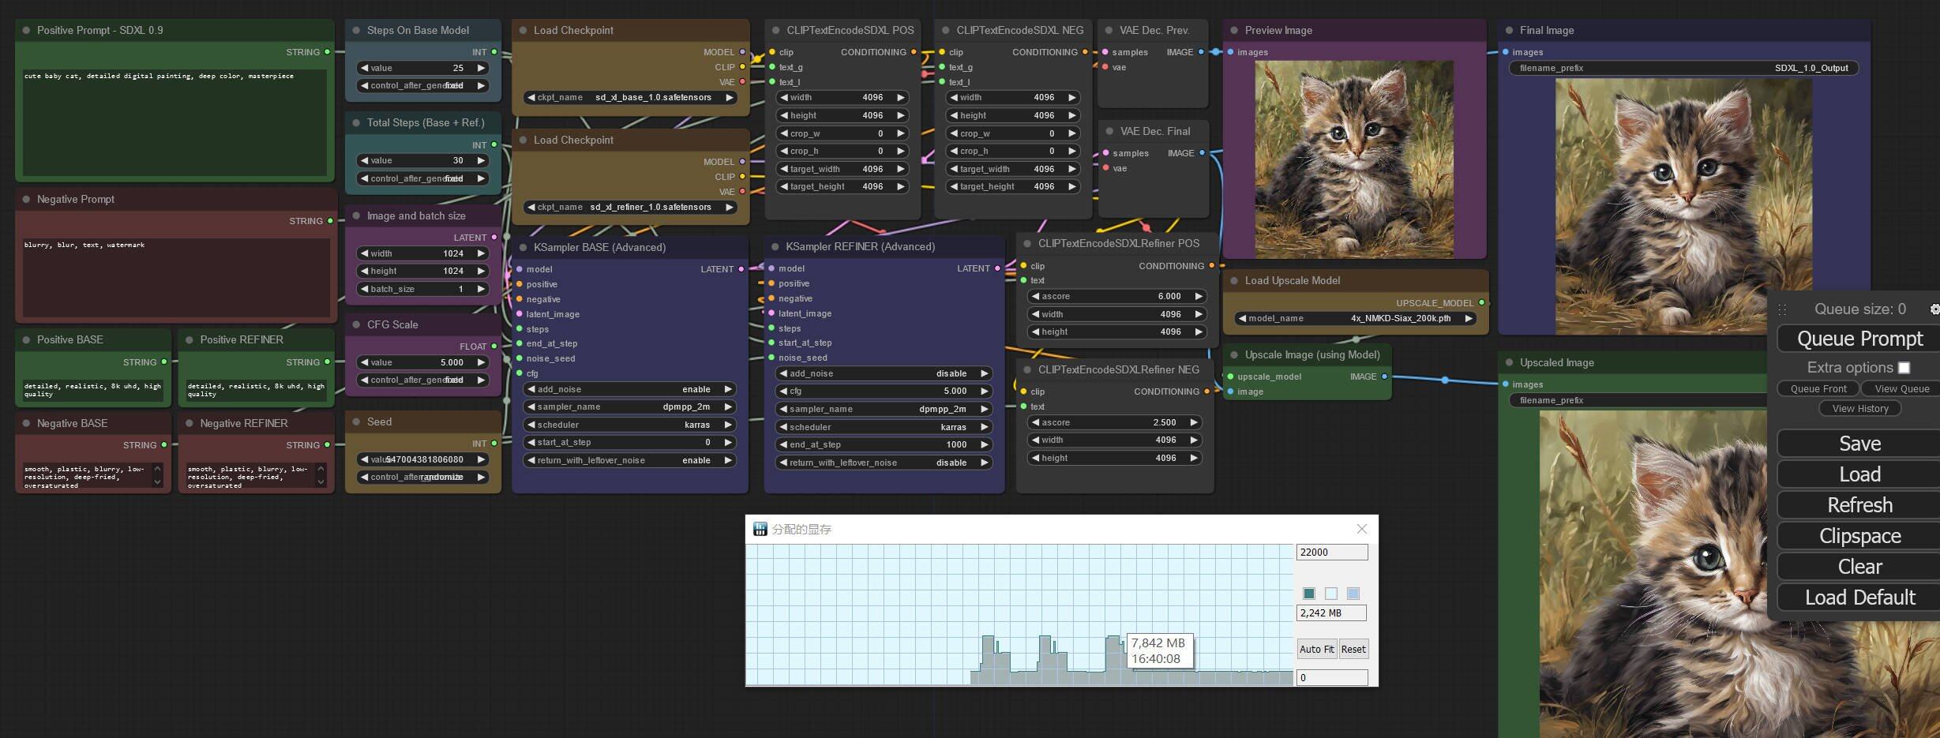Collapse the Total Steps (Base + Ref.) node dot

[356, 122]
